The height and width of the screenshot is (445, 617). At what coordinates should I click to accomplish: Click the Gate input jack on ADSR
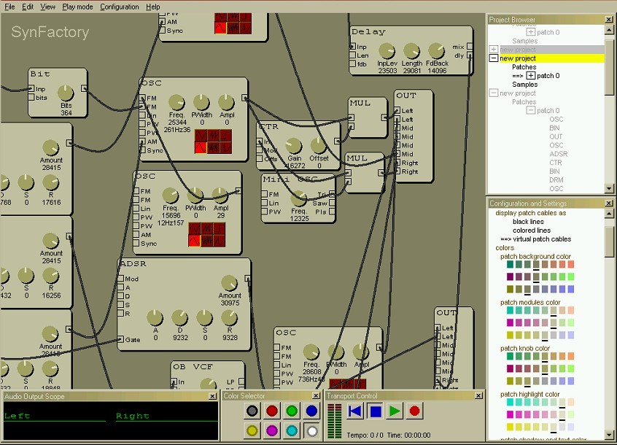tap(121, 339)
